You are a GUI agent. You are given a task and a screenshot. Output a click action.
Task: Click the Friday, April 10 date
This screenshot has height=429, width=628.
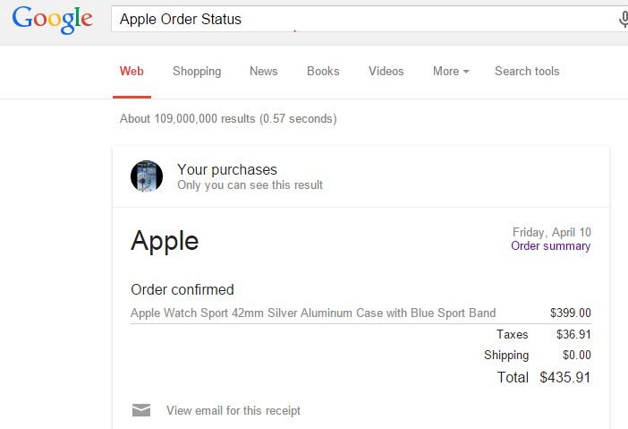click(x=551, y=232)
